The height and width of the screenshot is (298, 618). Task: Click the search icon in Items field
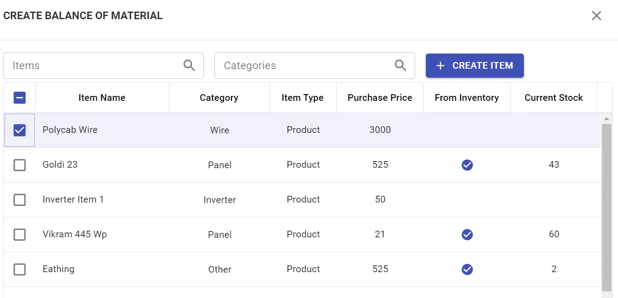point(190,66)
